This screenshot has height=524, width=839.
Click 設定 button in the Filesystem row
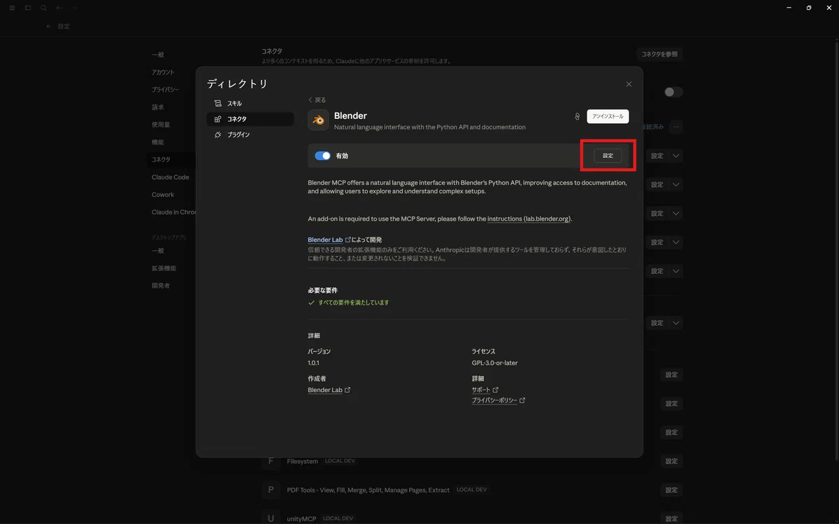click(x=671, y=461)
